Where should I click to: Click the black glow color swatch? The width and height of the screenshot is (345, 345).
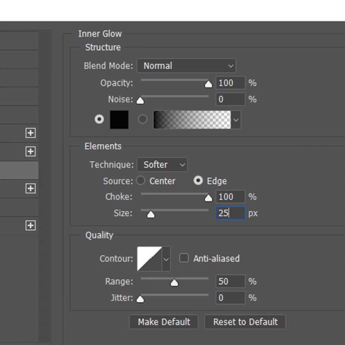click(x=119, y=119)
